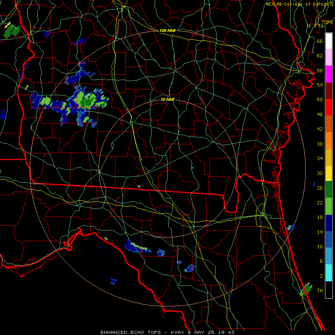
Task: Click the 50 NMI range ring label
Action: [x=167, y=99]
